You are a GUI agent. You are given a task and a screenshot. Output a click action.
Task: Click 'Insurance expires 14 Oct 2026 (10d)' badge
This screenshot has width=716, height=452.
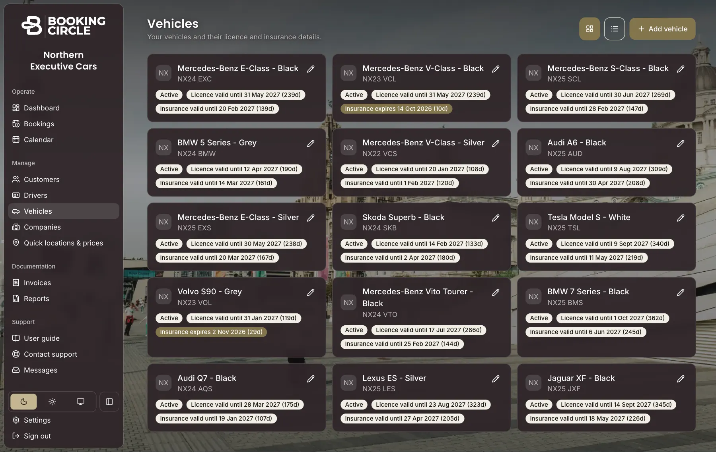pos(396,109)
